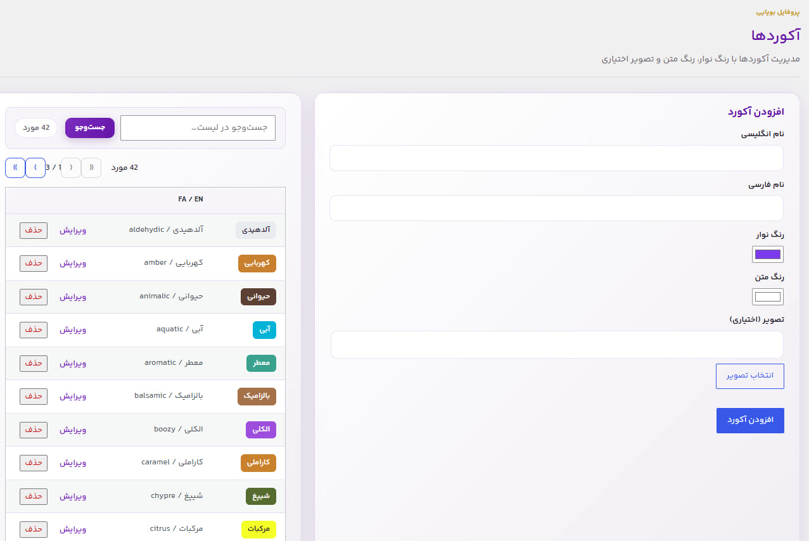Open the رنگ متن white color picker
Viewport: 809px width, 541px height.
point(768,297)
